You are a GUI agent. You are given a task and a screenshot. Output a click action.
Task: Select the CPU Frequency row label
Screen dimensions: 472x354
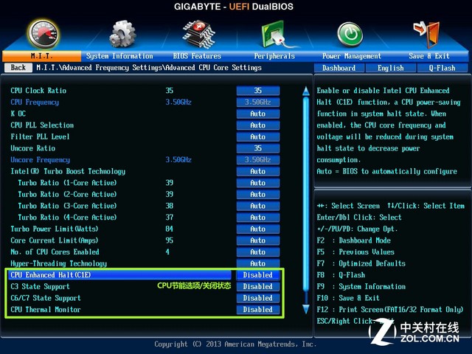pyautogui.click(x=35, y=103)
